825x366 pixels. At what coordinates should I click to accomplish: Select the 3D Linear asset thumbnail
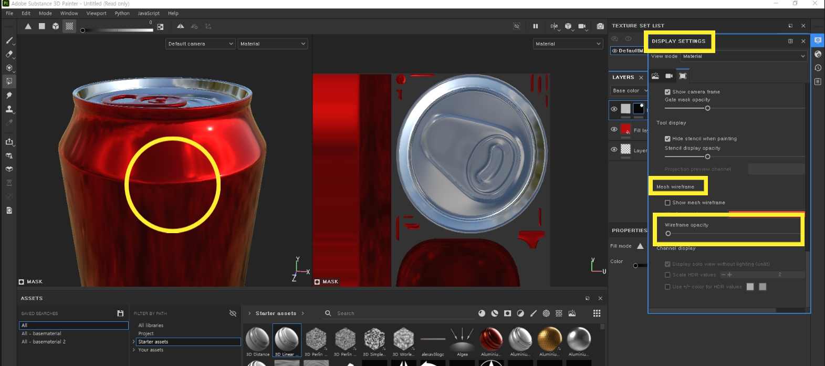point(287,340)
